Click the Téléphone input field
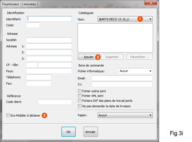The height and width of the screenshot is (142, 192). pyautogui.click(x=39, y=77)
